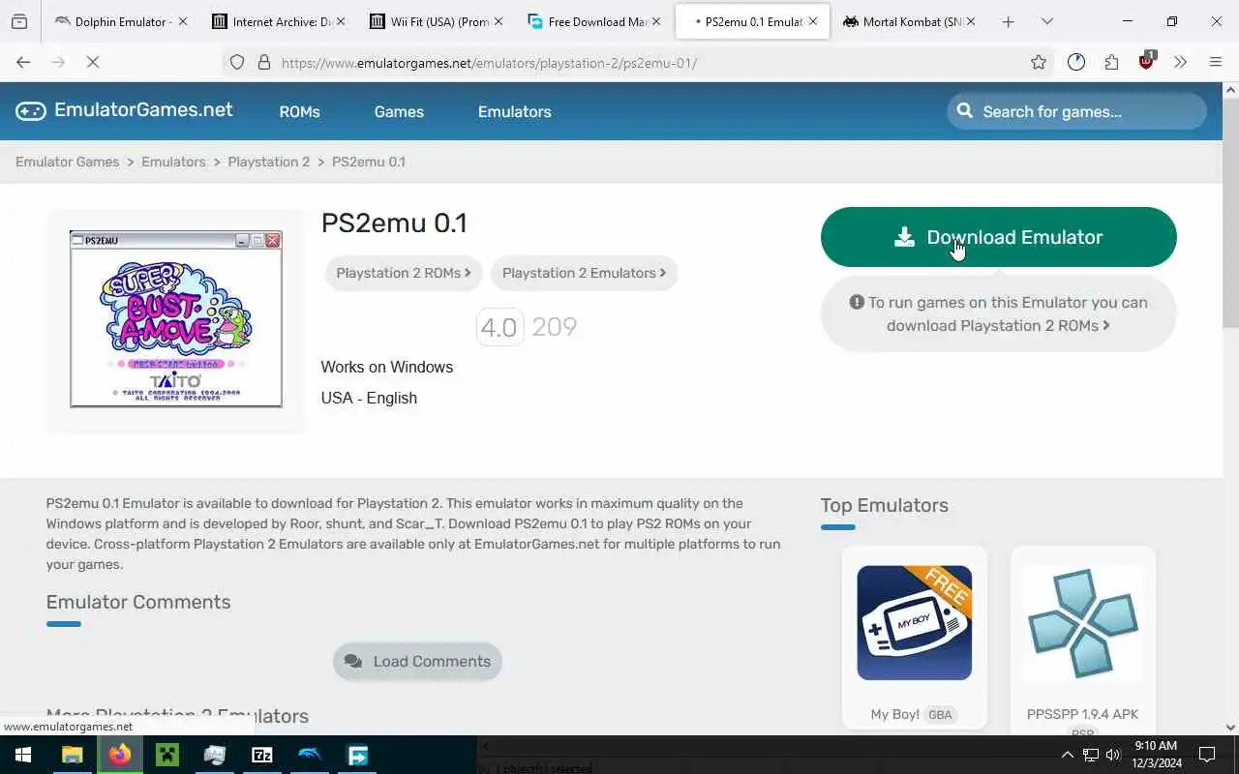Open the 7-Zip taskbar icon
The width and height of the screenshot is (1239, 774).
tap(262, 755)
